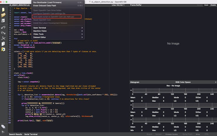Image resolution: width=217 pixels, height=136 pixels.
Task: Open the RGB Color Space dropdown
Action: tap(183, 82)
